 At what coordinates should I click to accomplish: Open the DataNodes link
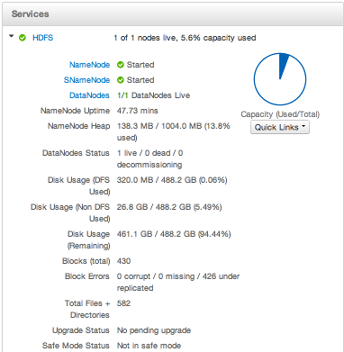[x=89, y=95]
